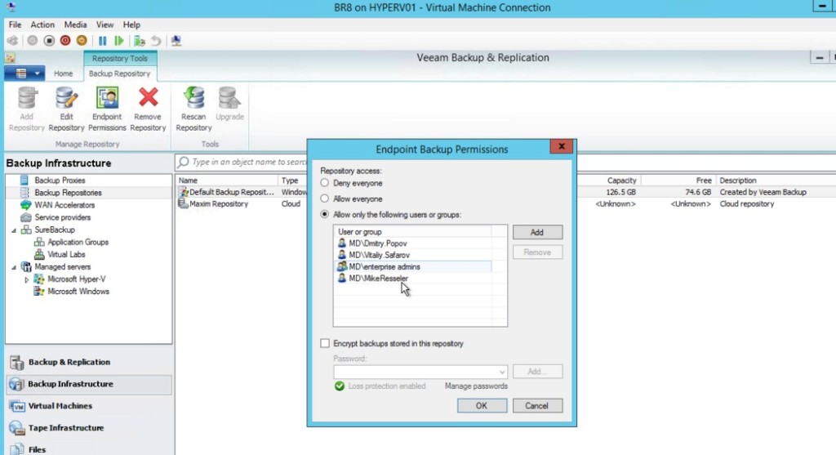Click the Remove button beside the user list

[x=537, y=252]
